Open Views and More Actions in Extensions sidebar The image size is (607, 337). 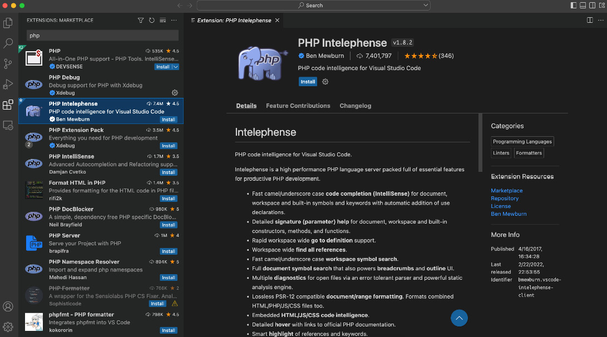click(174, 20)
